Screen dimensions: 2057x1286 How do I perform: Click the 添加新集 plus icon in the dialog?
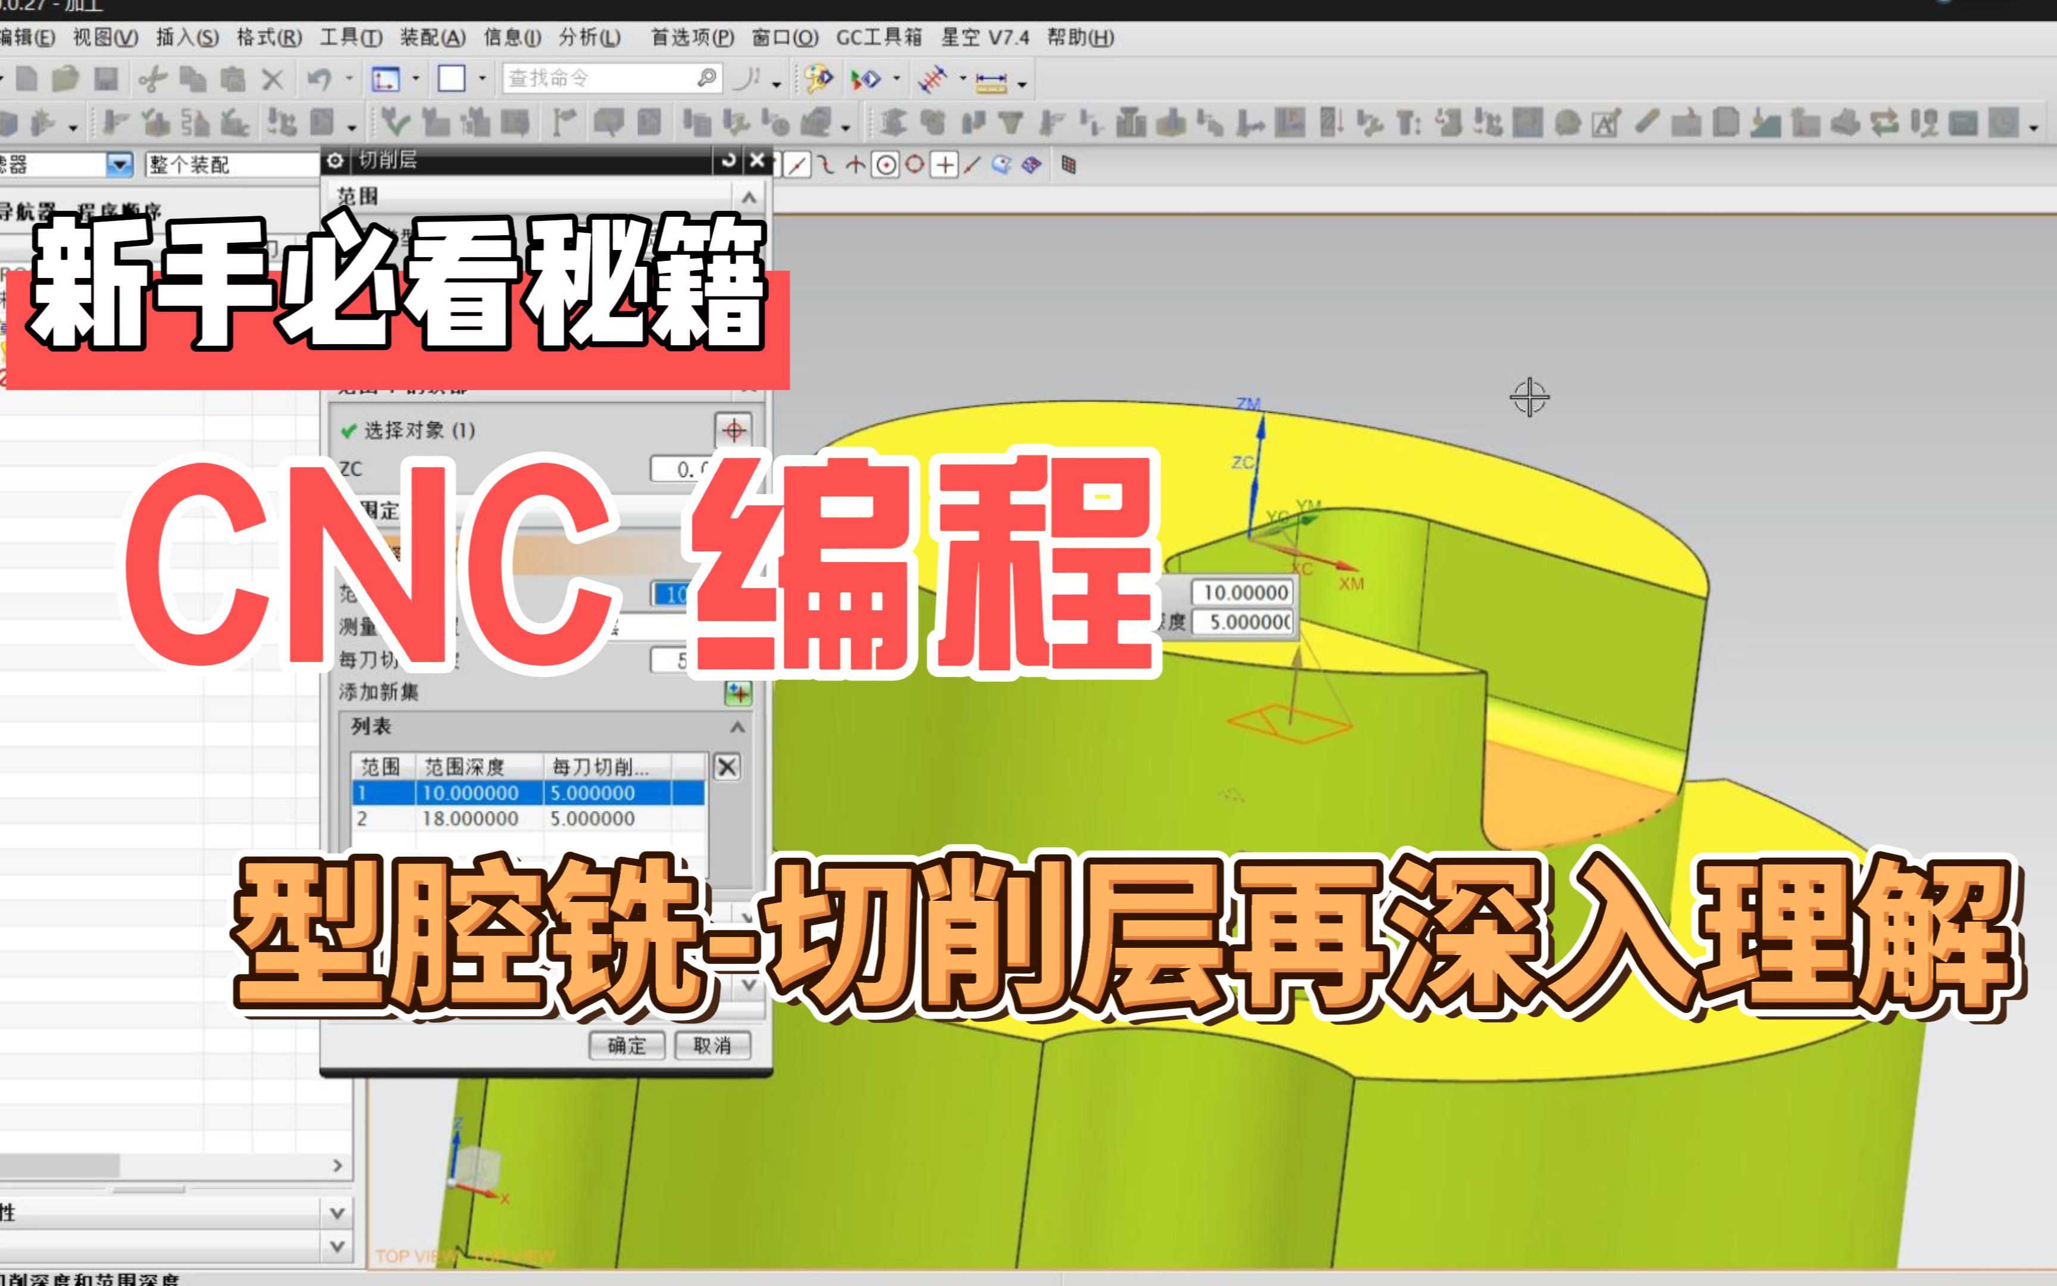pos(739,695)
